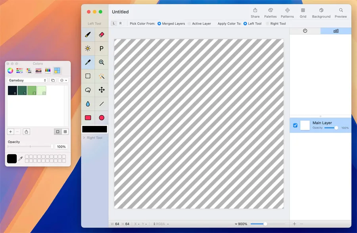Click the Grid toolbar icon
This screenshot has height=233, width=357.
pyautogui.click(x=303, y=13)
